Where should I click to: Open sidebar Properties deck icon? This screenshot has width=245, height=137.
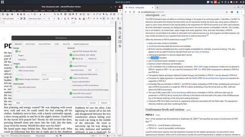coord(120,28)
